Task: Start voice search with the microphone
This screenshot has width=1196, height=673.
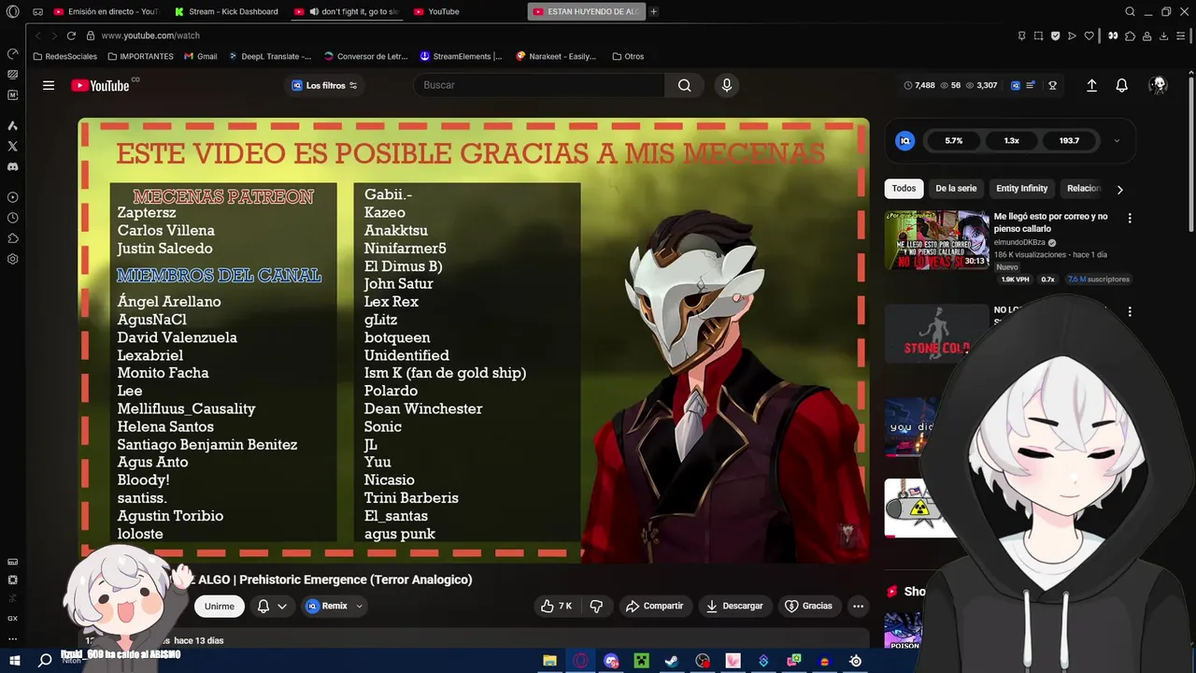Action: [x=727, y=85]
